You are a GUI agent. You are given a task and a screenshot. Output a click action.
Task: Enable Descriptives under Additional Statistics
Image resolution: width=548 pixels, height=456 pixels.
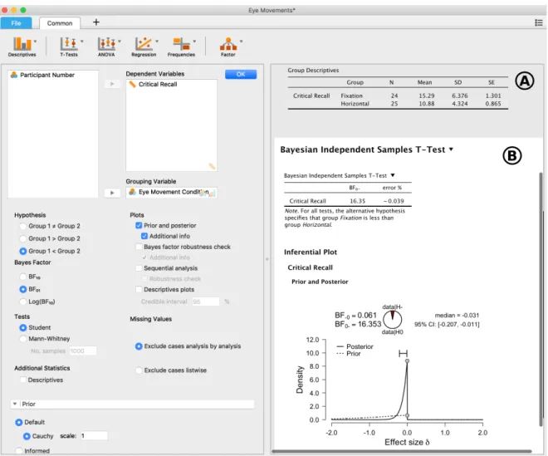pyautogui.click(x=23, y=380)
